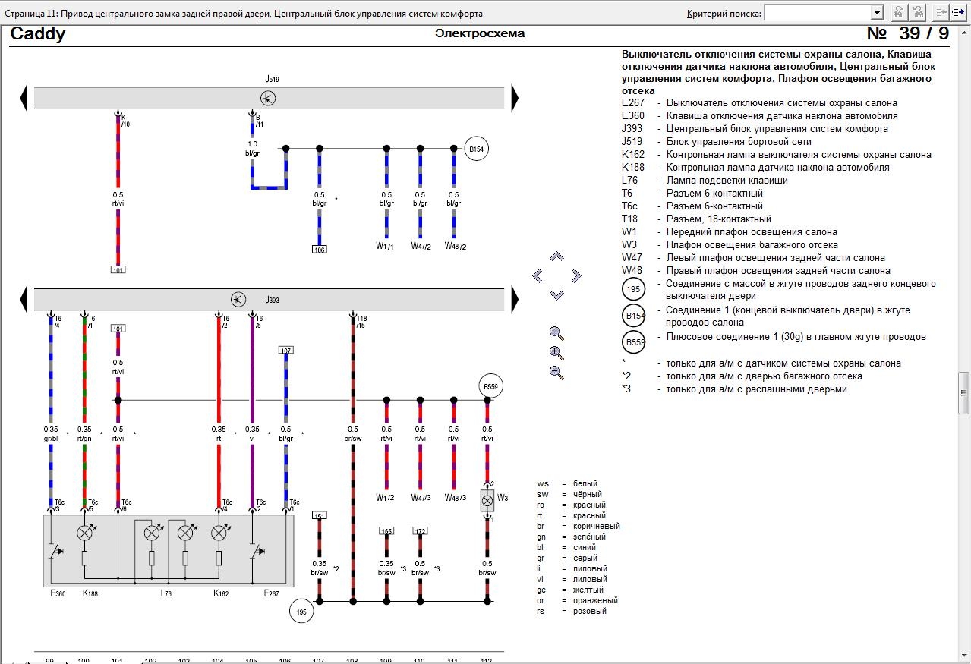The image size is (971, 664).
Task: Click the L76 component label
Action: (x=168, y=593)
